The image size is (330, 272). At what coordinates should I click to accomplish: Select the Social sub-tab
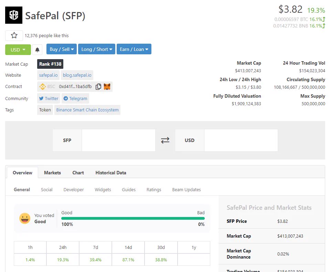(x=47, y=189)
